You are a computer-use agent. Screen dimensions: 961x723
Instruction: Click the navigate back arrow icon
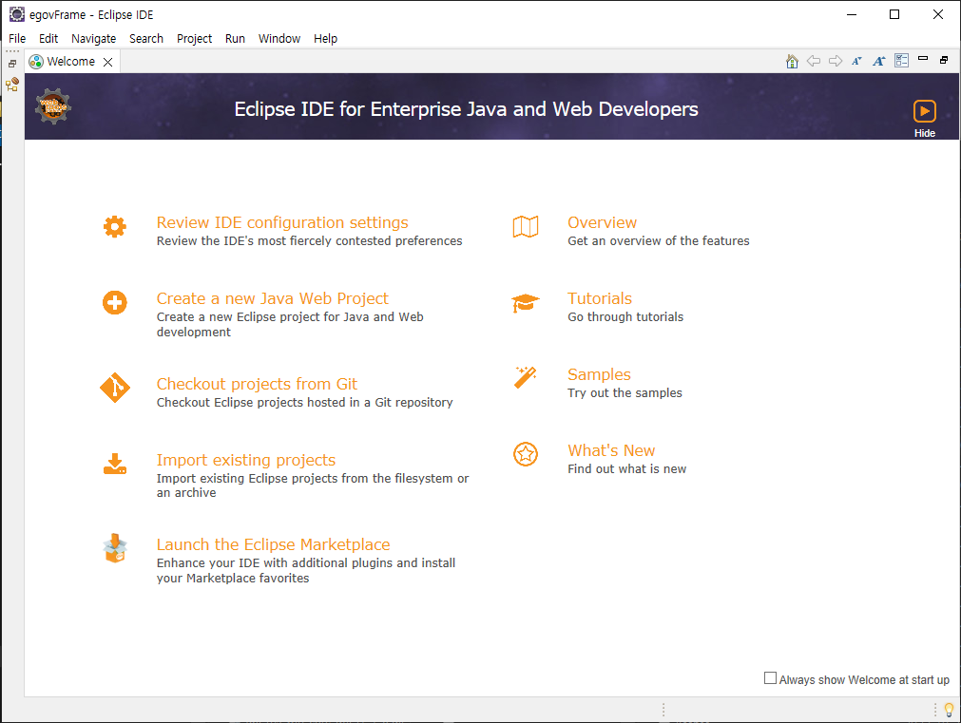click(814, 61)
